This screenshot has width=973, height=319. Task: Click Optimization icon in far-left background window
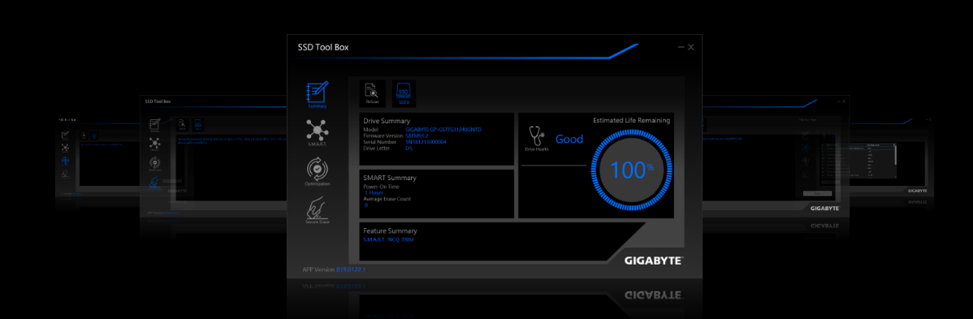click(x=65, y=161)
